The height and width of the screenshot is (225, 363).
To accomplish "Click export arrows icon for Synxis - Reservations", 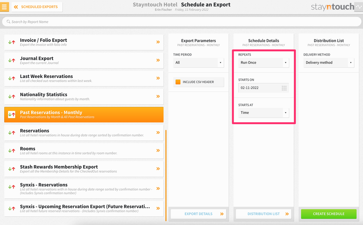I will click(x=11, y=187).
